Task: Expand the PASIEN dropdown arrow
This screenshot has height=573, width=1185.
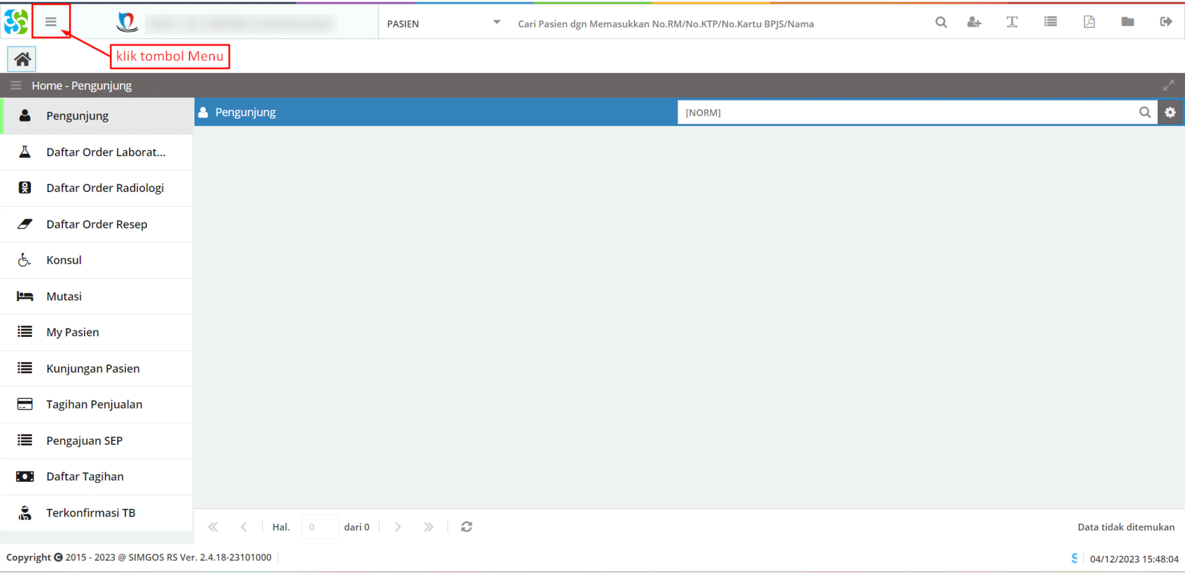Action: point(496,22)
